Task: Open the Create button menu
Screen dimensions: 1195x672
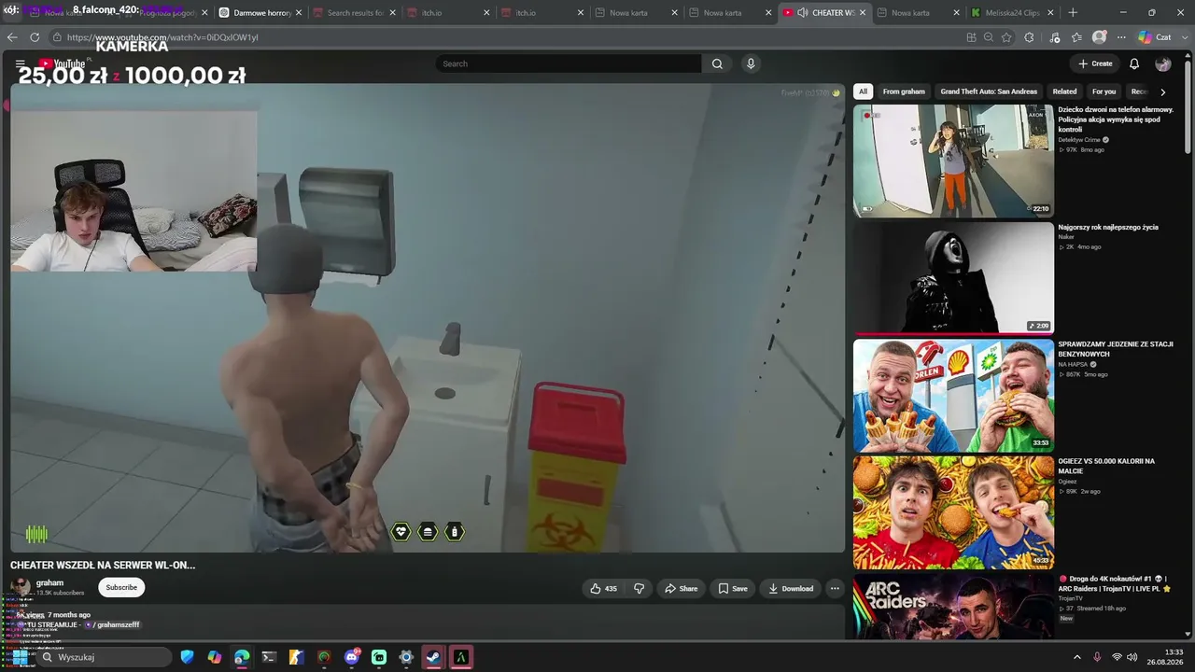Action: (x=1095, y=63)
